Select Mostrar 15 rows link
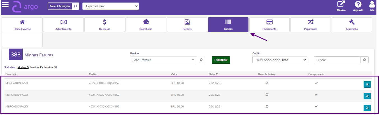 (36, 67)
